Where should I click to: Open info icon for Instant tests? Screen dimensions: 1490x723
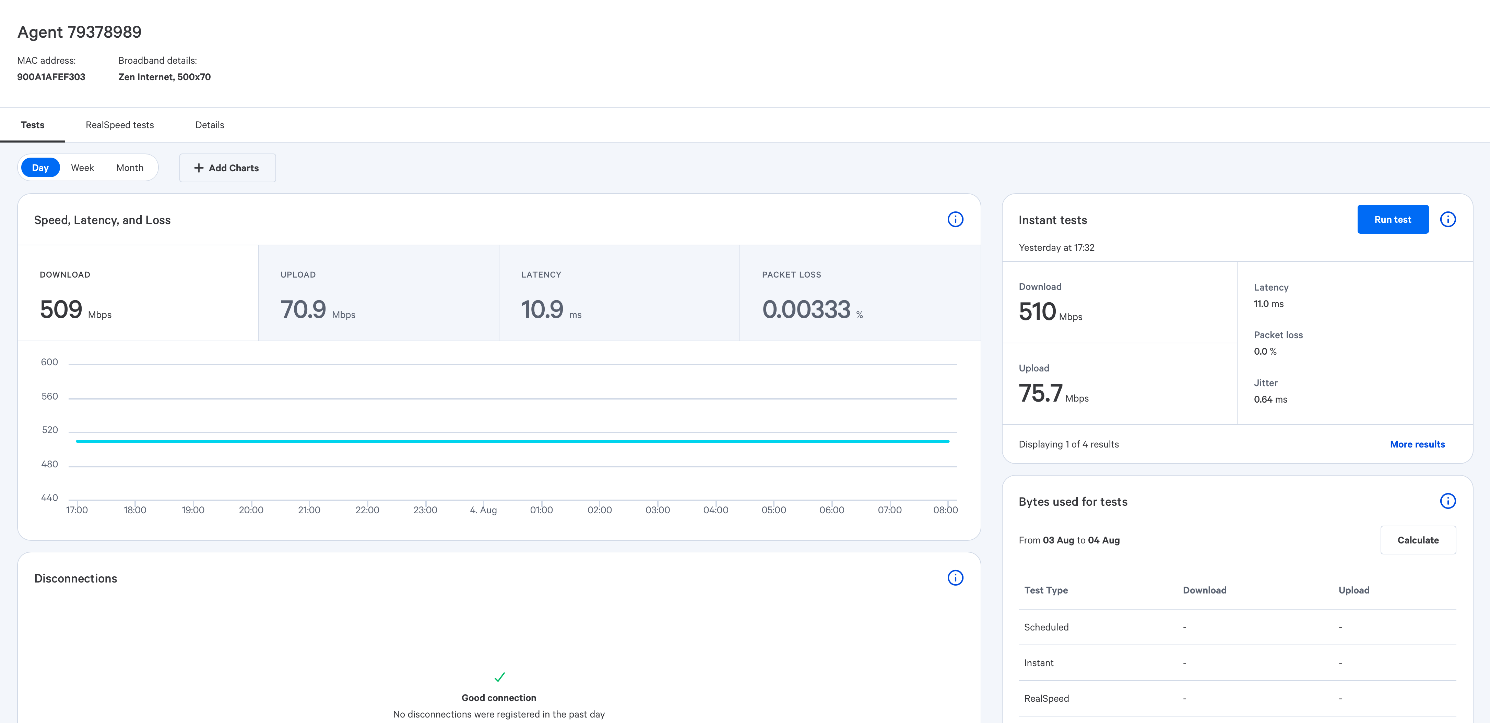[1447, 220]
